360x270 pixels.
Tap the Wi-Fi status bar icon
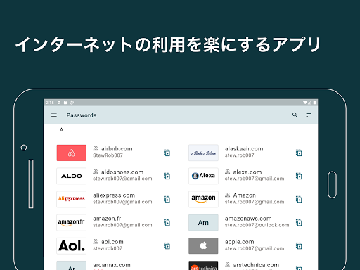click(x=305, y=103)
